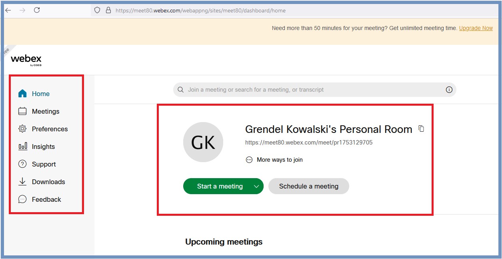Viewport: 502px width, 259px height.
Task: Expand the Start a meeting dropdown arrow
Action: click(256, 186)
